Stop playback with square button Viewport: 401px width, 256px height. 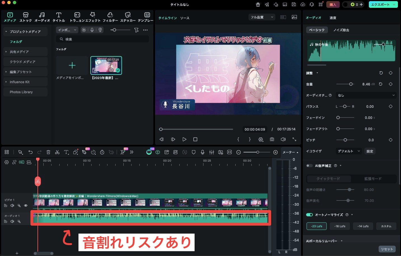pyautogui.click(x=195, y=139)
